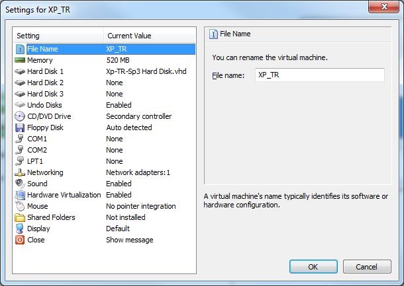The height and width of the screenshot is (286, 404).
Task: Click the Networking adapter icon
Action: pyautogui.click(x=20, y=172)
